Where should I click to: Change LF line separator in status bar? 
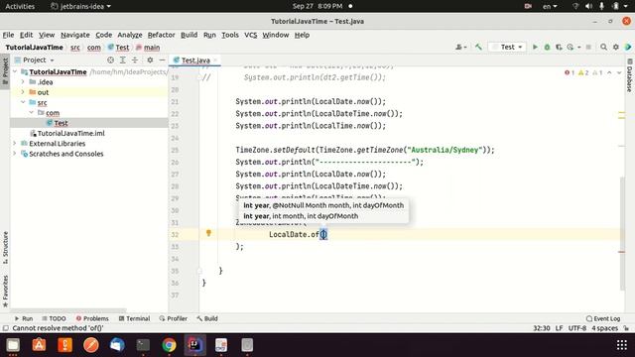click(560, 328)
